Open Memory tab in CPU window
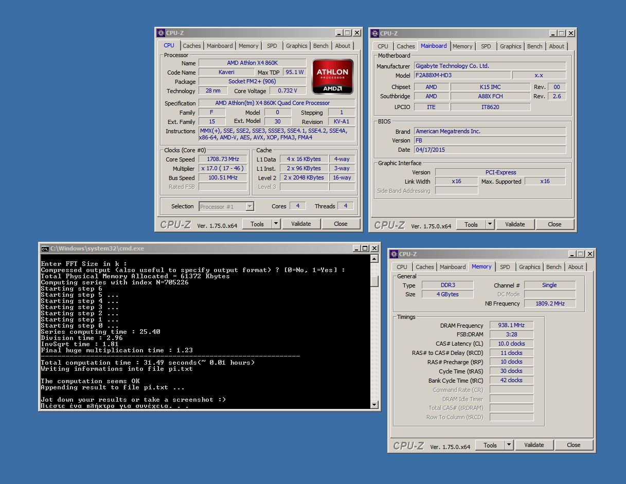Image resolution: width=626 pixels, height=484 pixels. tap(248, 46)
